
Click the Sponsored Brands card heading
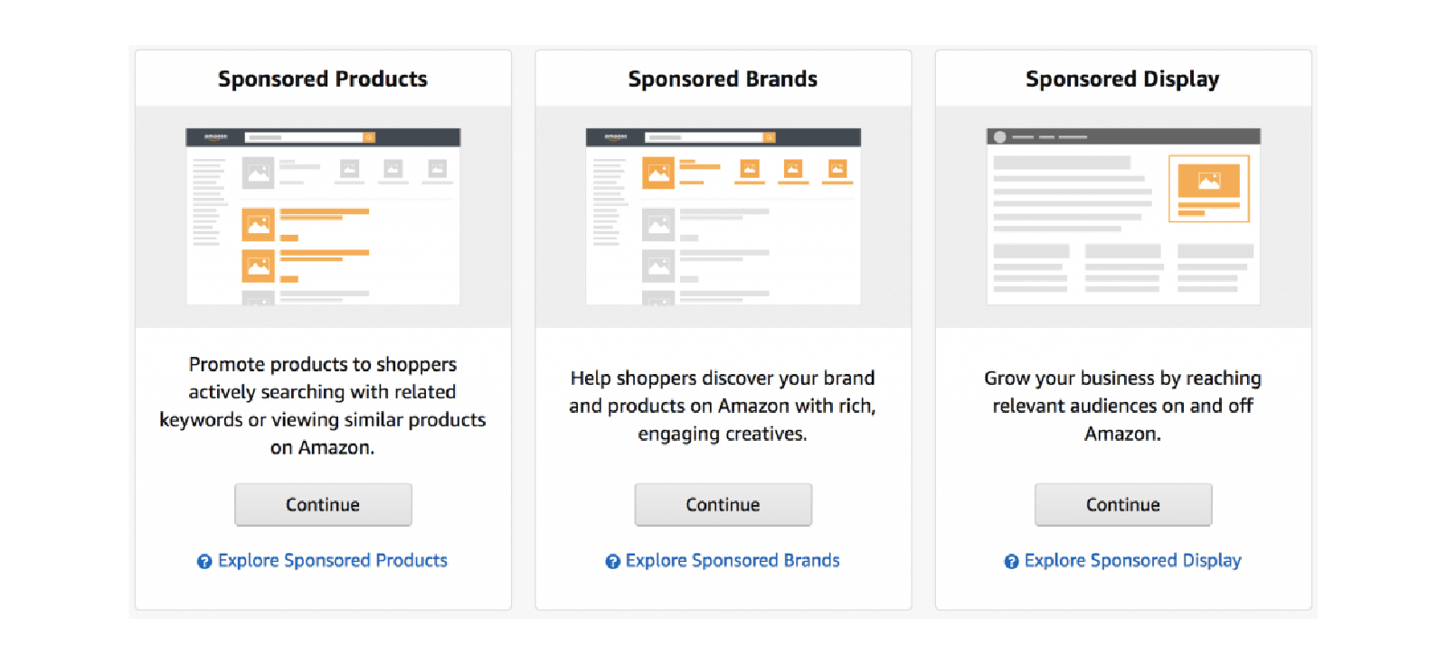click(x=723, y=79)
